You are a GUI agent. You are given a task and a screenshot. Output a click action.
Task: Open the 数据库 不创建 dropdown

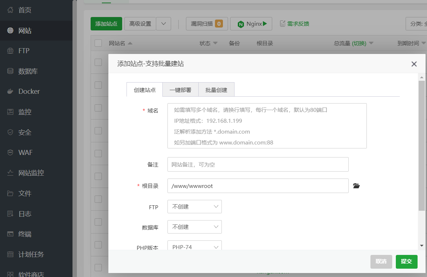(x=195, y=227)
